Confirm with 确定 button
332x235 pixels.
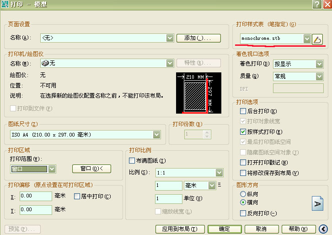tap(225, 229)
